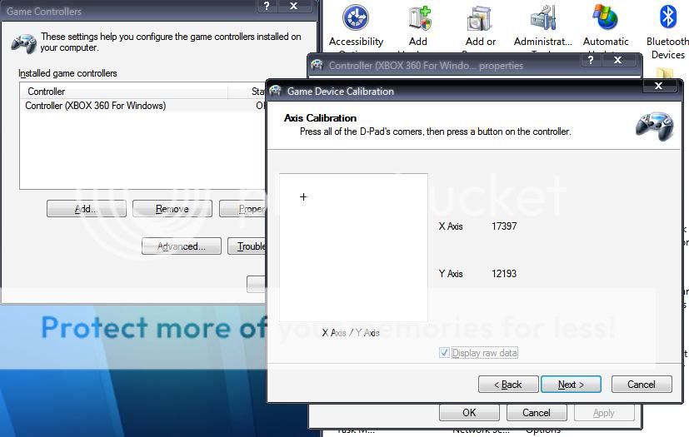The height and width of the screenshot is (437, 689).
Task: Click the controller properties window title icon
Action: click(x=317, y=66)
